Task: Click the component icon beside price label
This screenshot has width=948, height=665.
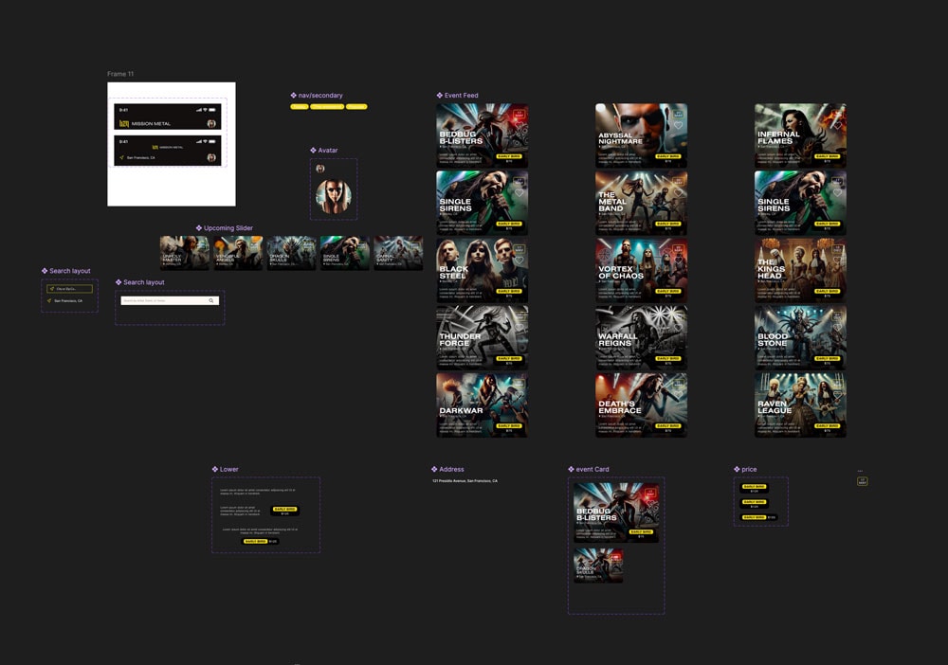Action: click(737, 469)
